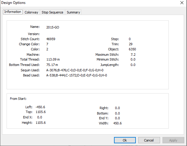Click the Left value -450.6
The image size is (187, 146).
pyautogui.click(x=40, y=107)
